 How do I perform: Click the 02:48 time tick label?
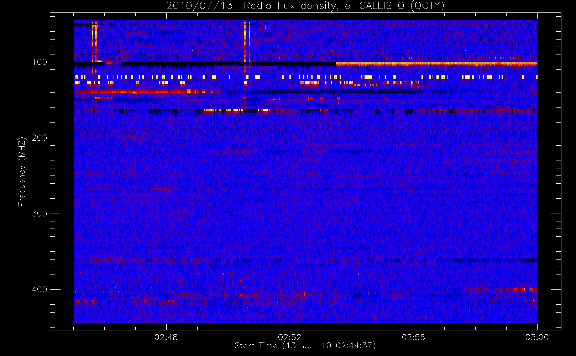[166, 337]
